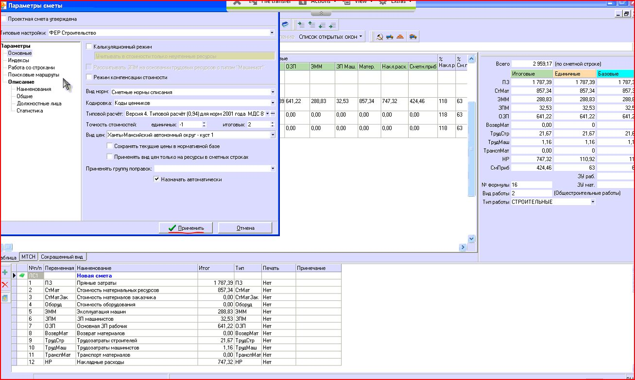The width and height of the screenshot is (635, 380).
Task: Switch to the МТСН tab
Action: (x=29, y=257)
